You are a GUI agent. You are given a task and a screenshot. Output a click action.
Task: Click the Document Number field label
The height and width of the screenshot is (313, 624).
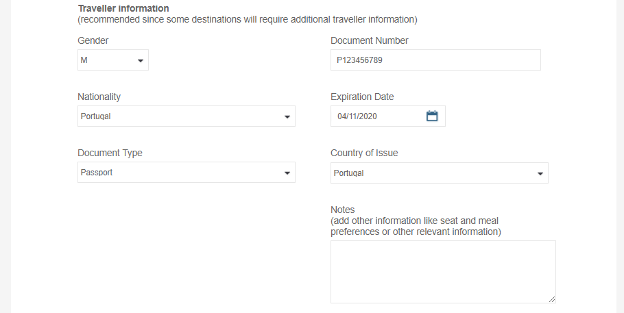tap(370, 40)
